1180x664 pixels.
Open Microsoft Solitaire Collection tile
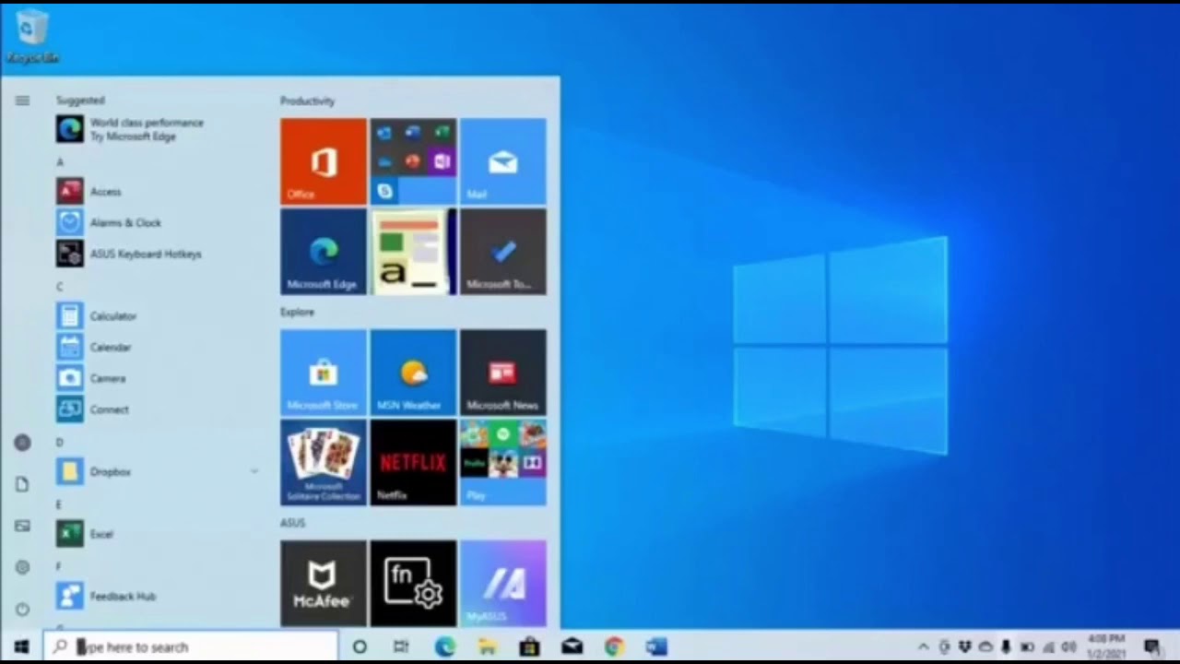pos(324,463)
